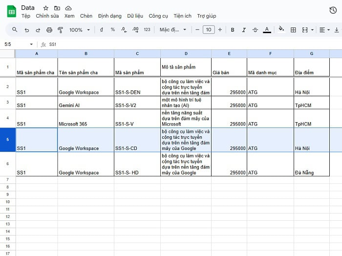Open the Tệp menu
Viewport: 342px width, 256px height.
coord(26,16)
